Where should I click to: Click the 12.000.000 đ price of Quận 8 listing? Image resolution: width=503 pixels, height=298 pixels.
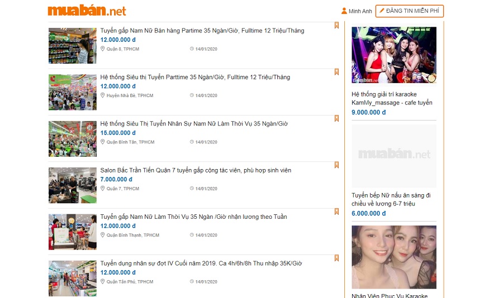point(118,40)
